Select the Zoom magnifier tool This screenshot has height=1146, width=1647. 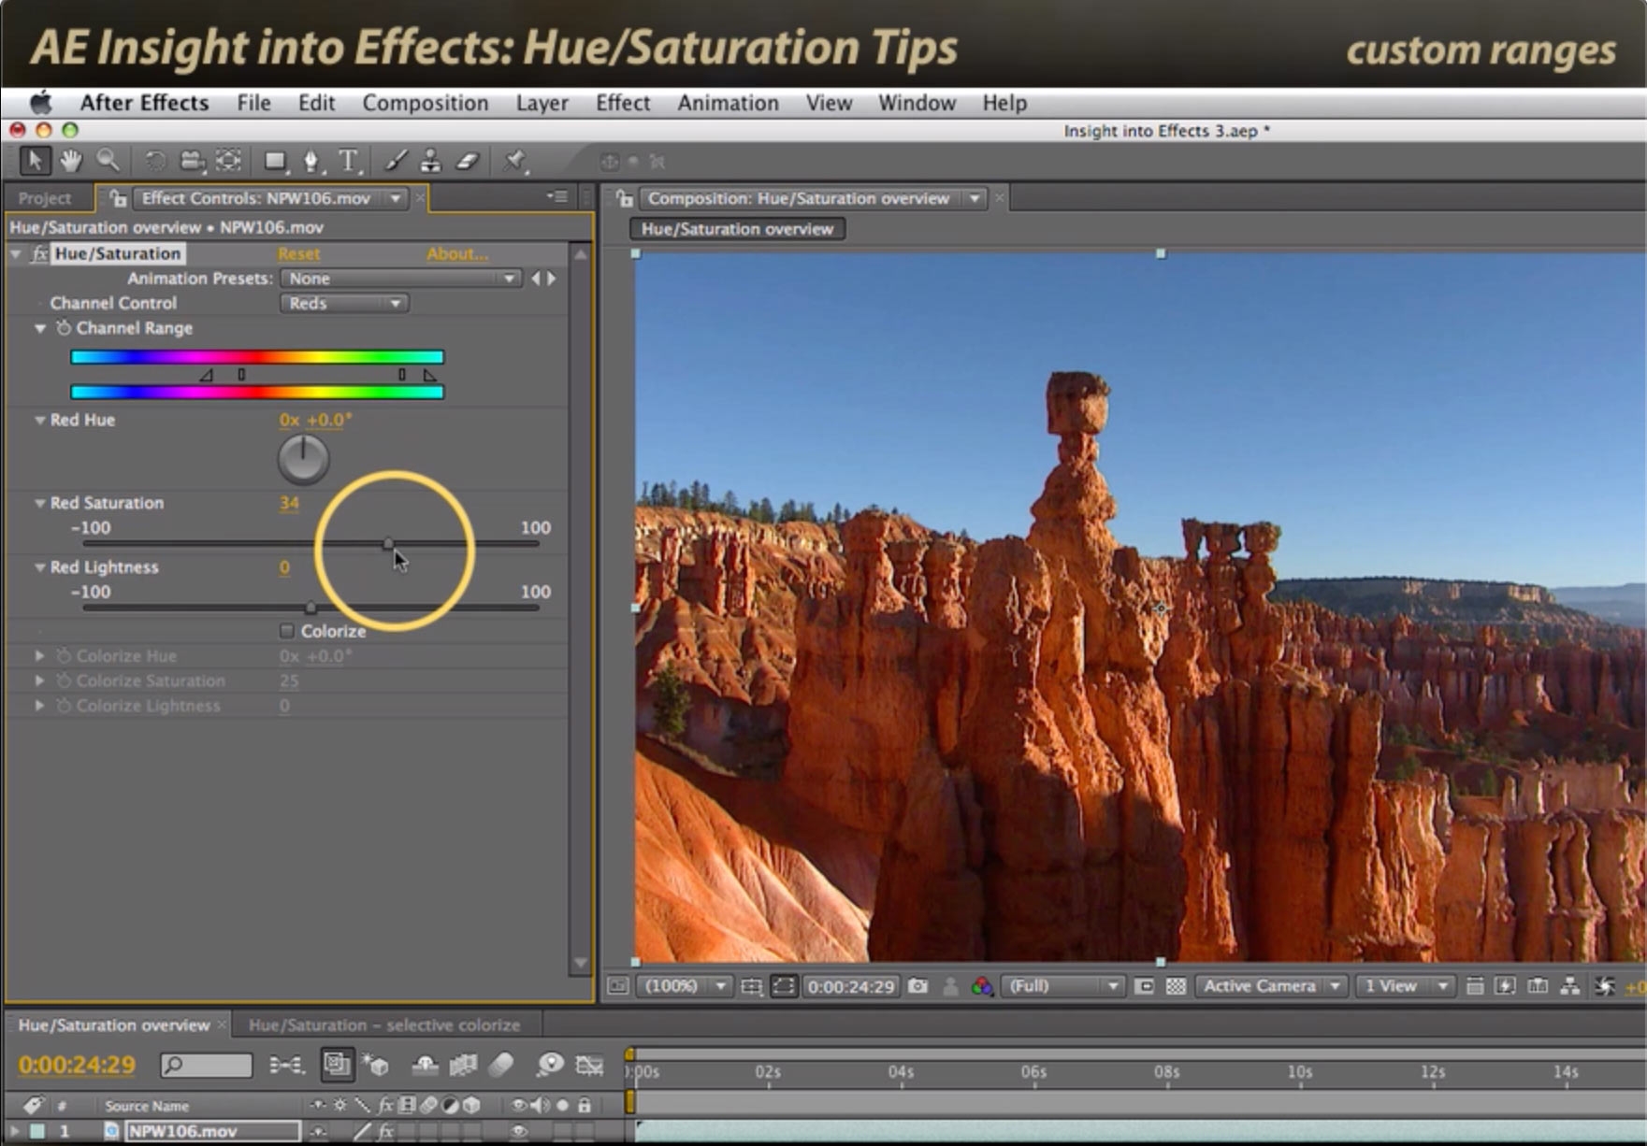[x=108, y=161]
